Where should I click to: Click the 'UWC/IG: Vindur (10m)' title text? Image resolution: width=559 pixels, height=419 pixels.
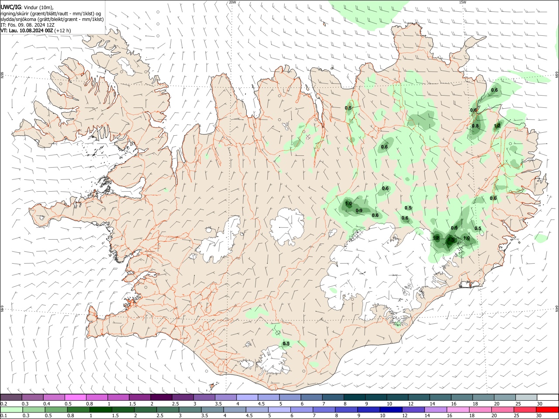coord(27,7)
